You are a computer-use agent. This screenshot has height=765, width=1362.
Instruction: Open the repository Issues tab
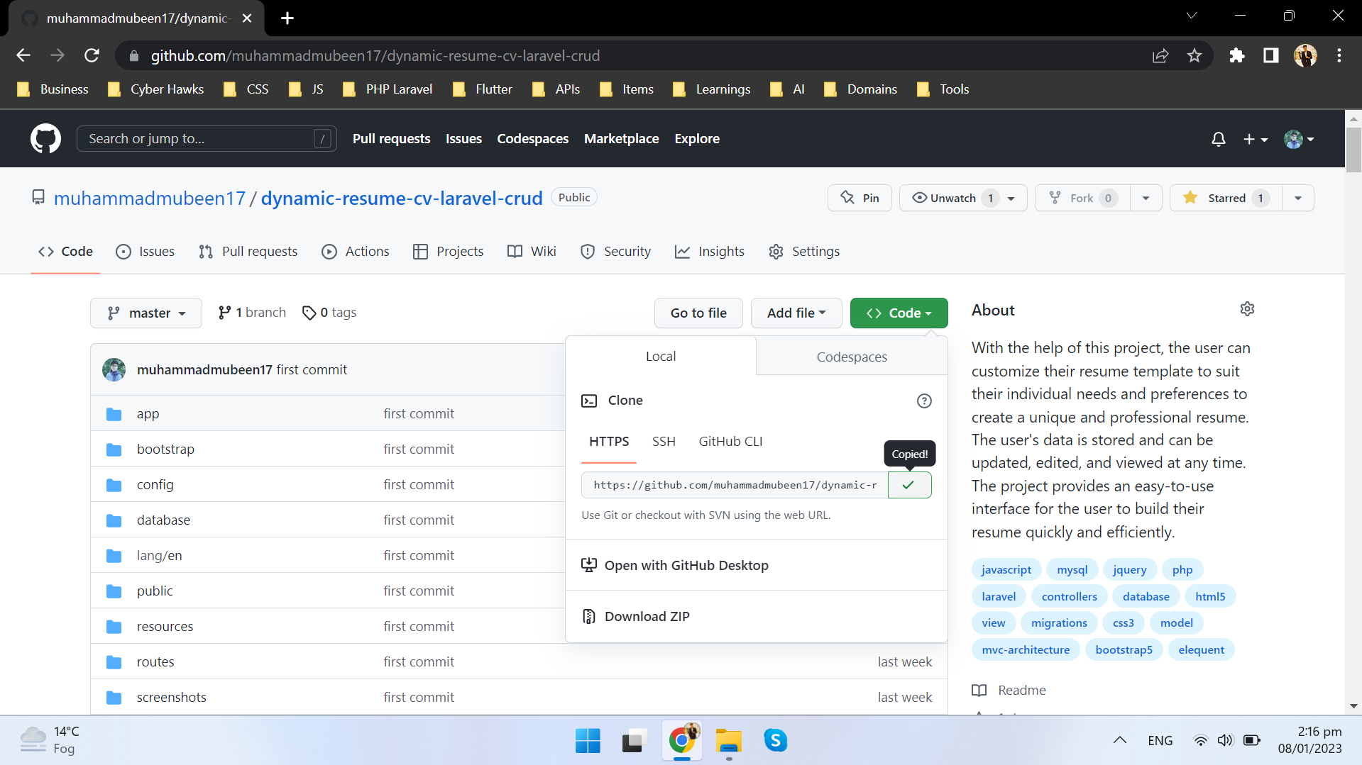click(x=145, y=252)
